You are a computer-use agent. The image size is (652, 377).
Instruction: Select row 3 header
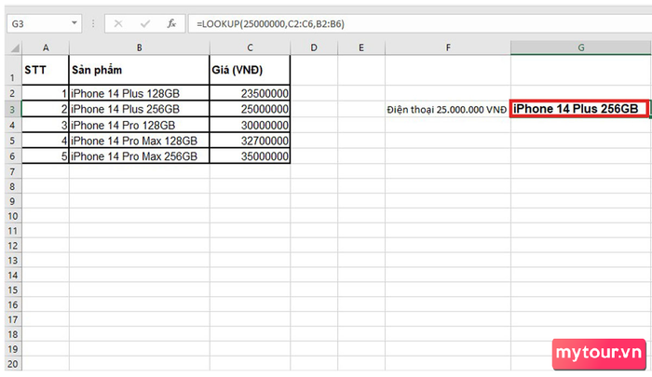coord(13,109)
